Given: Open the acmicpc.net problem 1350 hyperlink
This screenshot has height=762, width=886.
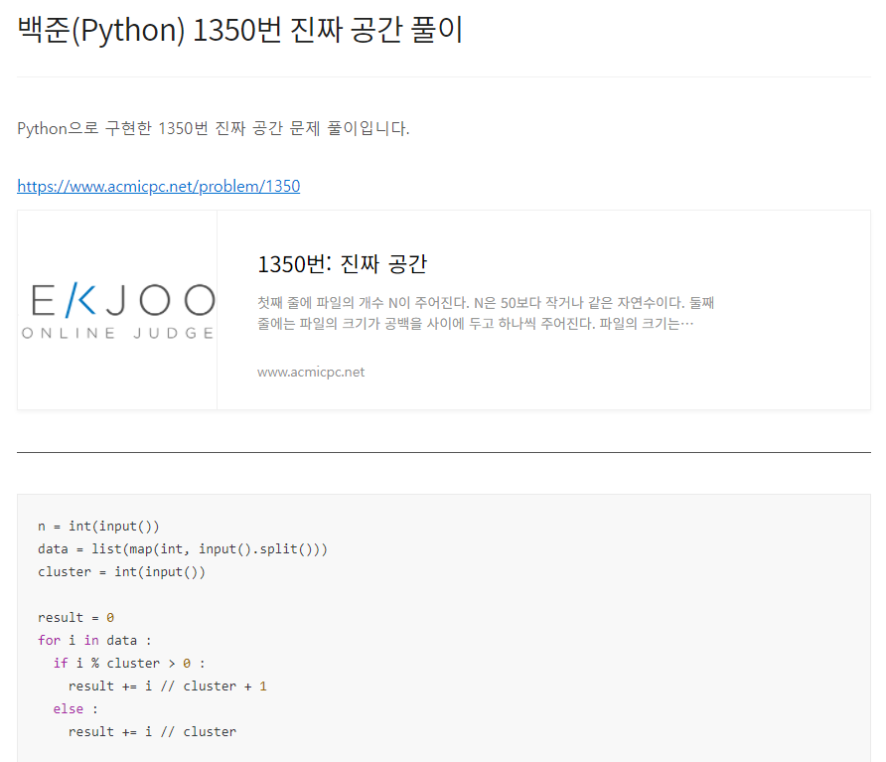Looking at the screenshot, I should pyautogui.click(x=158, y=186).
